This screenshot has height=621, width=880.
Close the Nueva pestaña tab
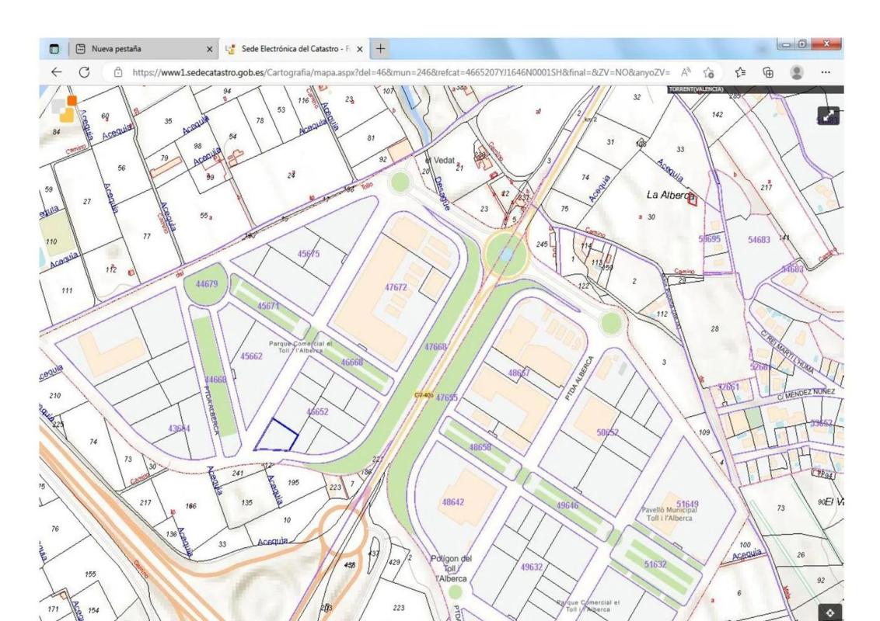coord(210,49)
